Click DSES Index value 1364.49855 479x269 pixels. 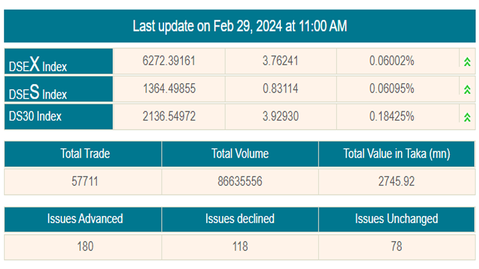click(169, 89)
